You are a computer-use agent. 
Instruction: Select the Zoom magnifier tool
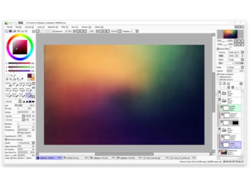pyautogui.click(x=11, y=79)
